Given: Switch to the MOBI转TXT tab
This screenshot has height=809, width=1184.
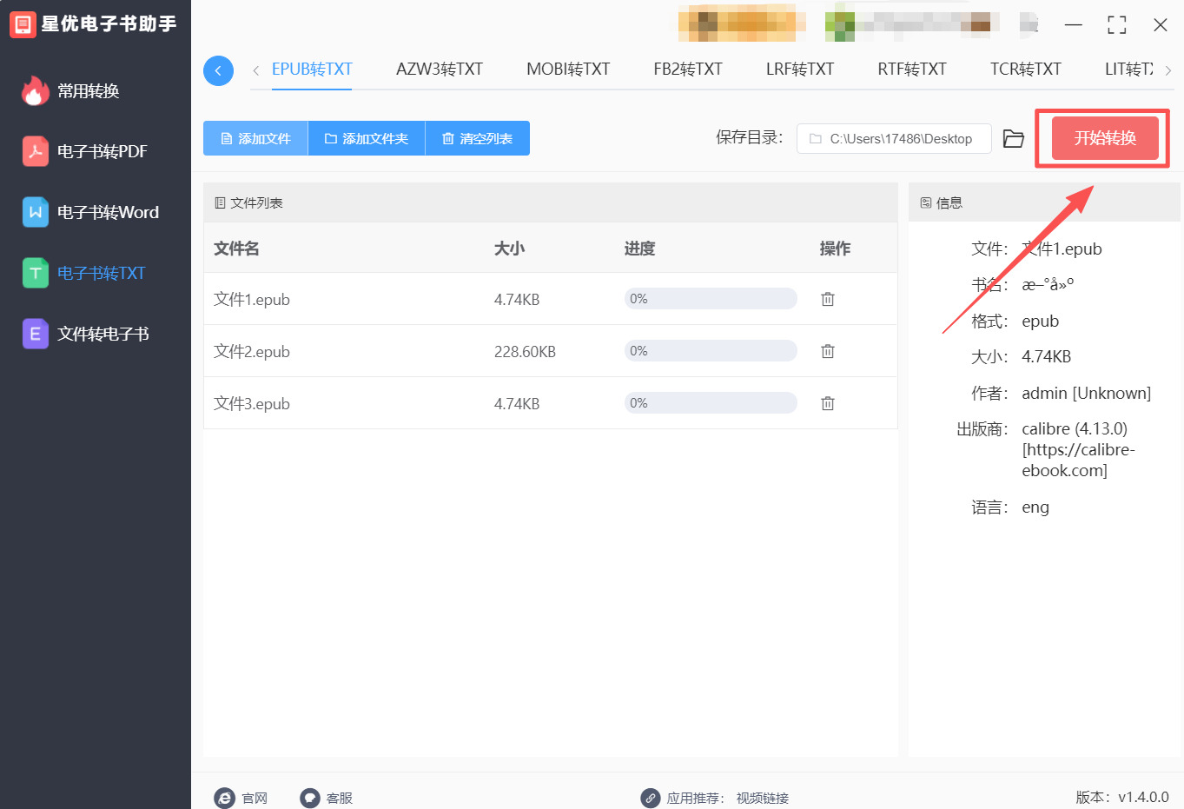Looking at the screenshot, I should (567, 69).
